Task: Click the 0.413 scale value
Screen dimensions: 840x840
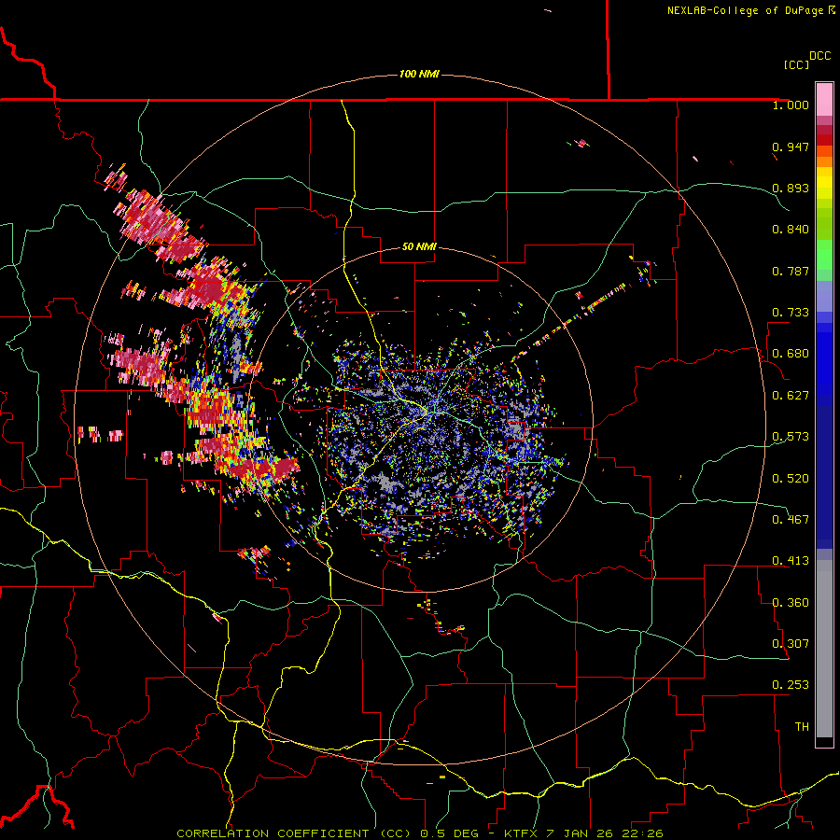Action: click(791, 561)
